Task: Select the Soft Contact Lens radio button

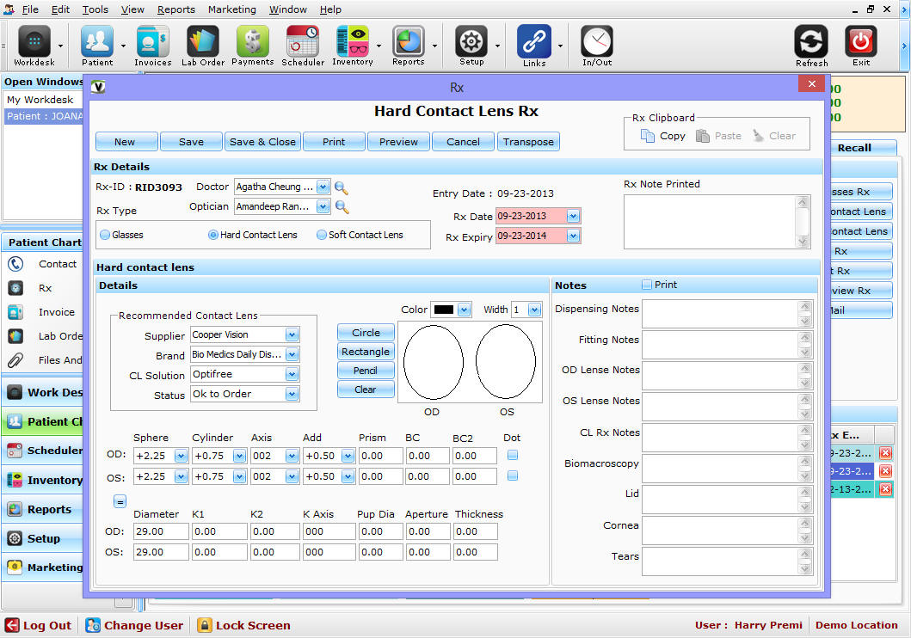Action: click(x=322, y=235)
